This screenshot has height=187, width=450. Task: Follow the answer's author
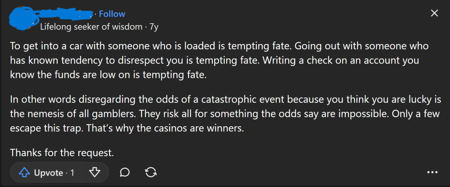[112, 14]
